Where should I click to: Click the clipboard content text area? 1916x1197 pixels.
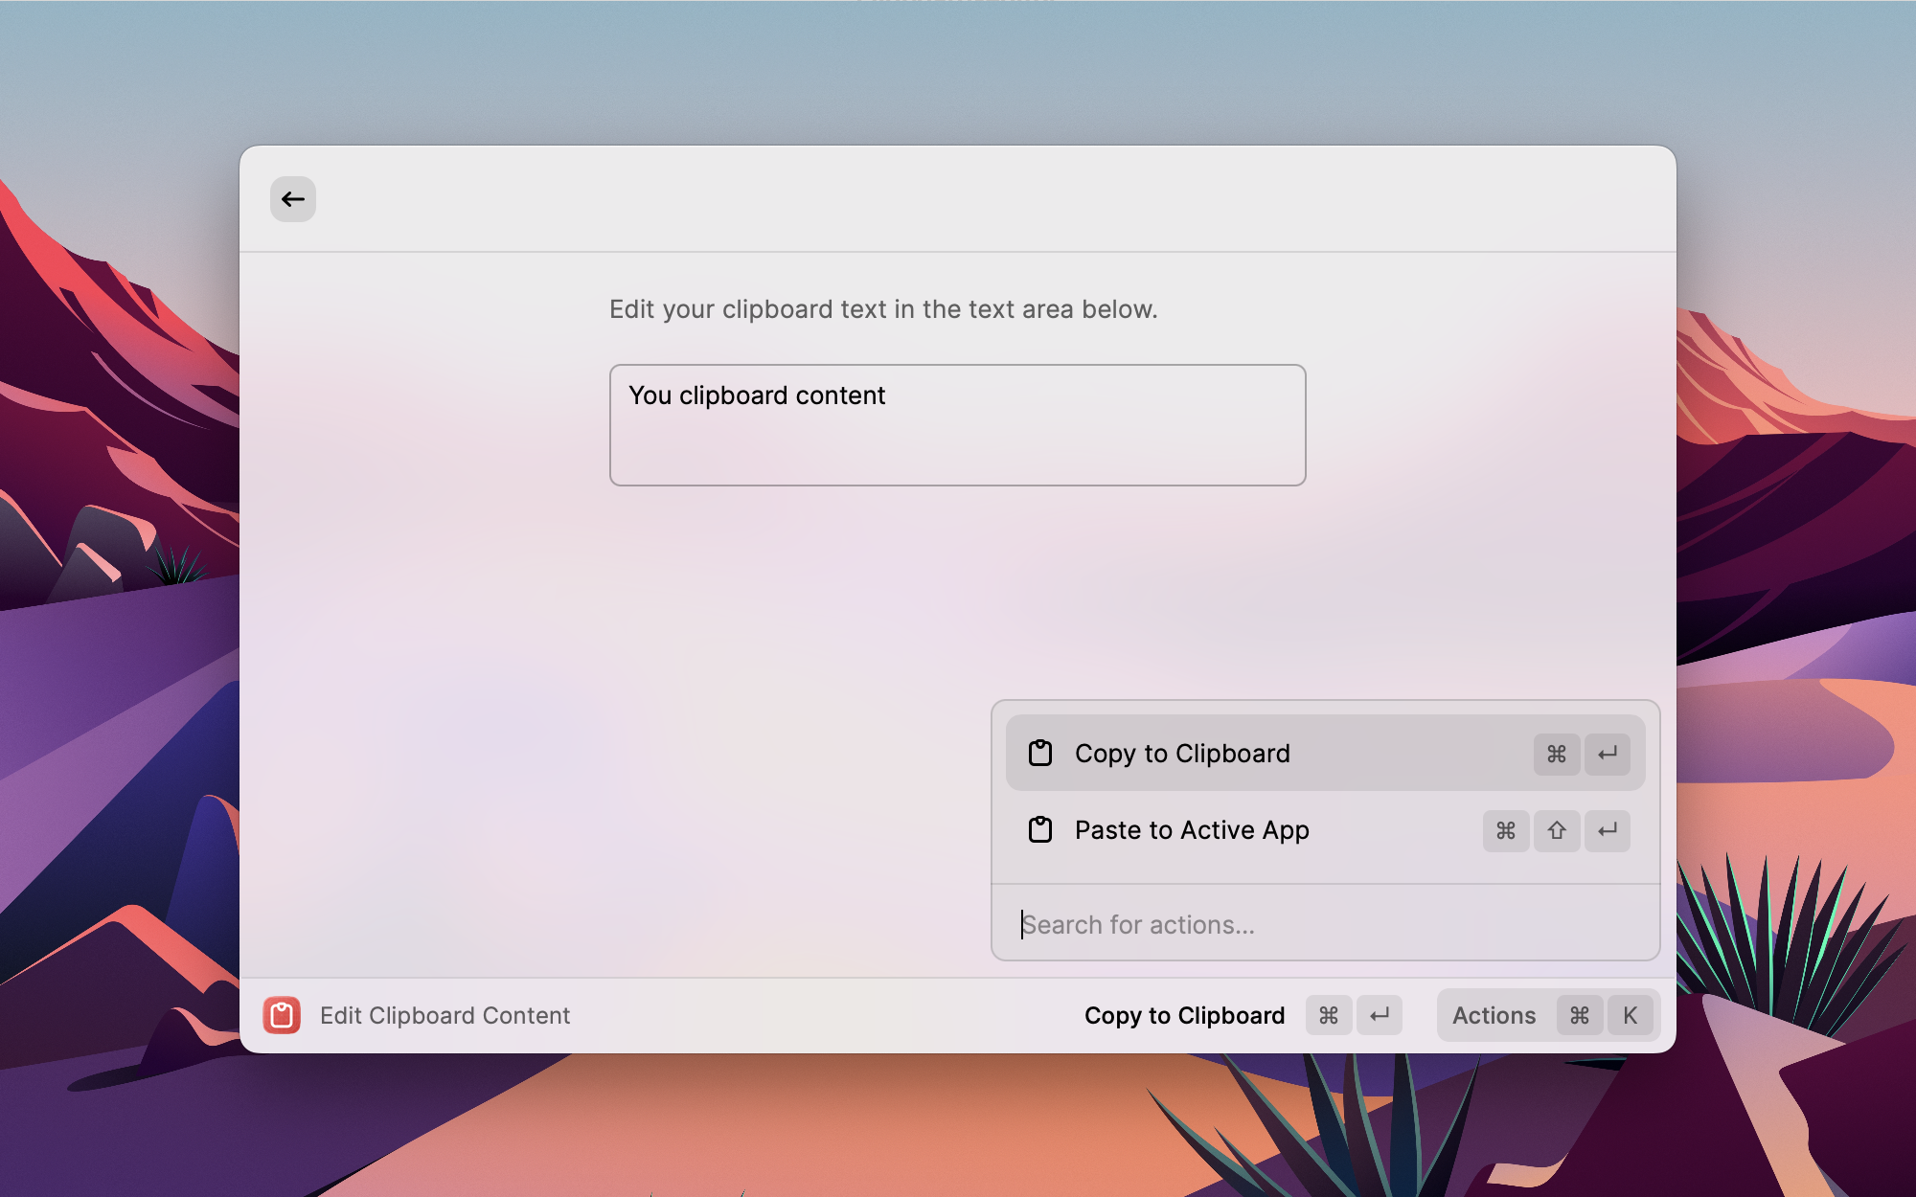coord(958,425)
